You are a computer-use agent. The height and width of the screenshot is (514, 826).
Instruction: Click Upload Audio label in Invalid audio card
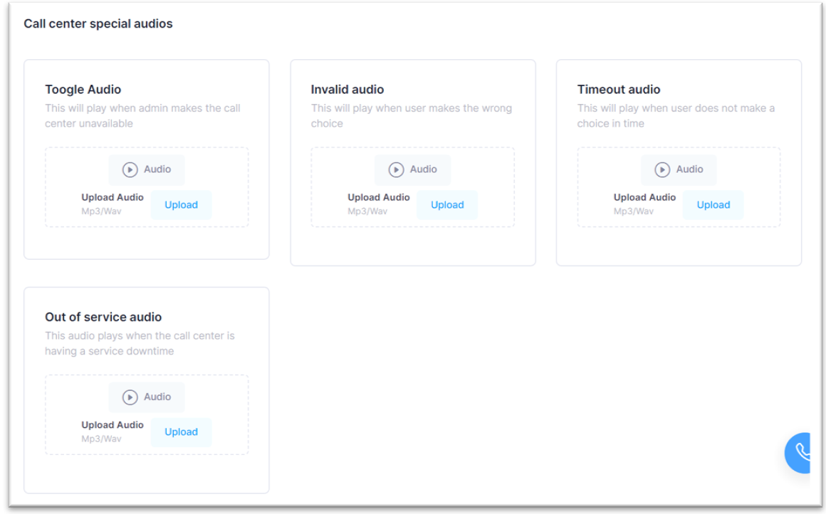click(379, 198)
